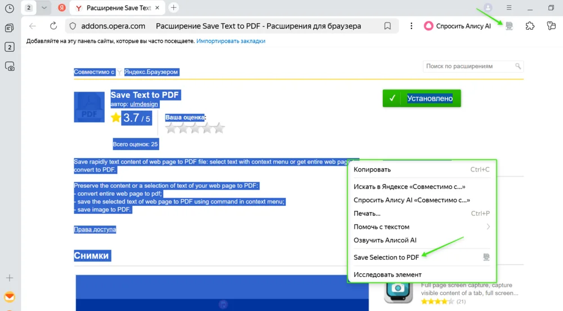The image size is (563, 311).
Task: Click the search magnifier icon
Action: [518, 66]
